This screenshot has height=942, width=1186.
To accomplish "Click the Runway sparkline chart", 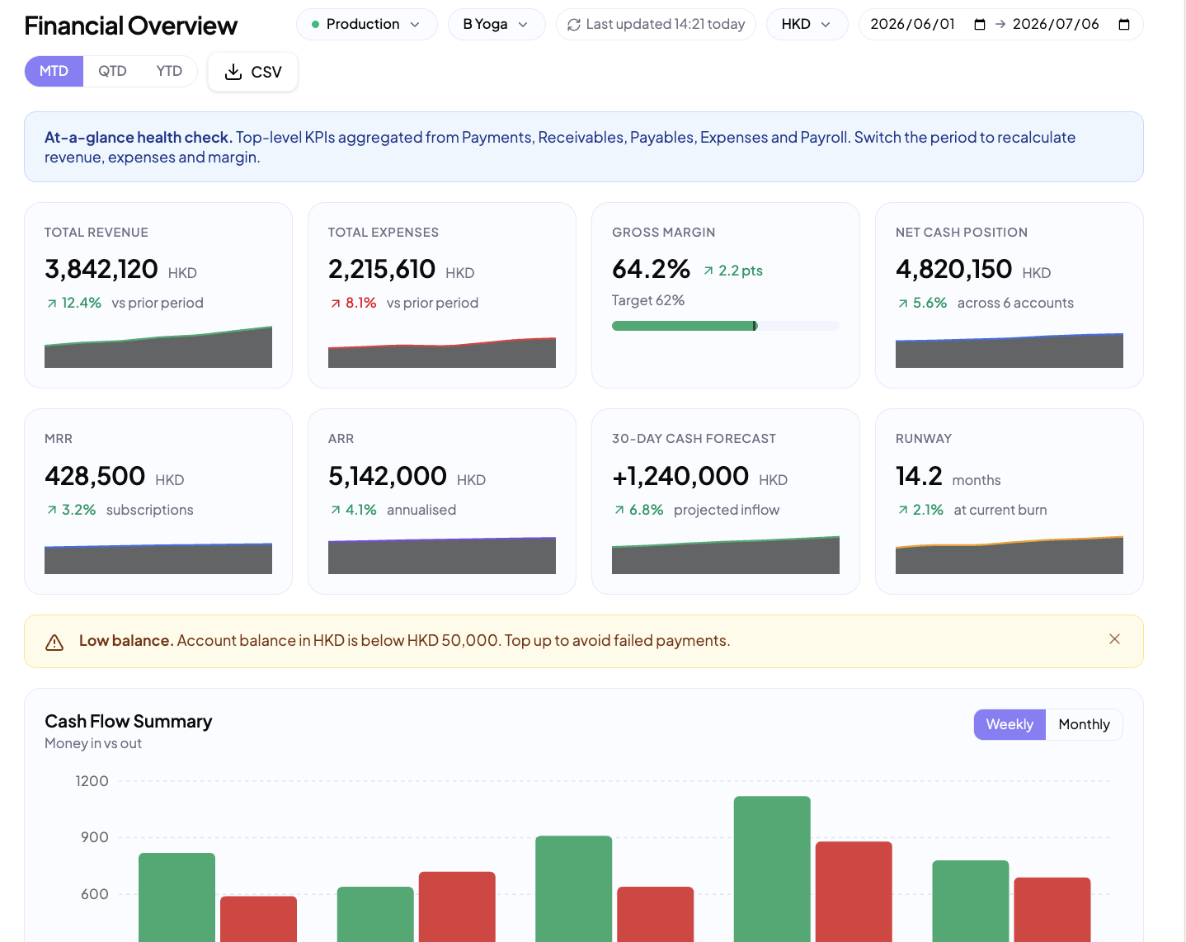I will click(x=1010, y=555).
